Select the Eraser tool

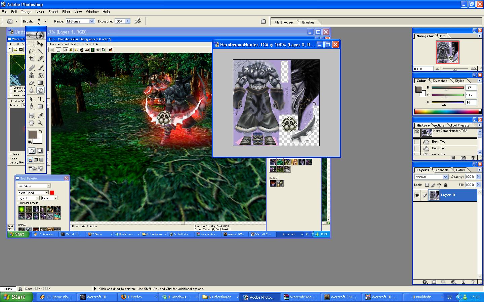[x=32, y=83]
